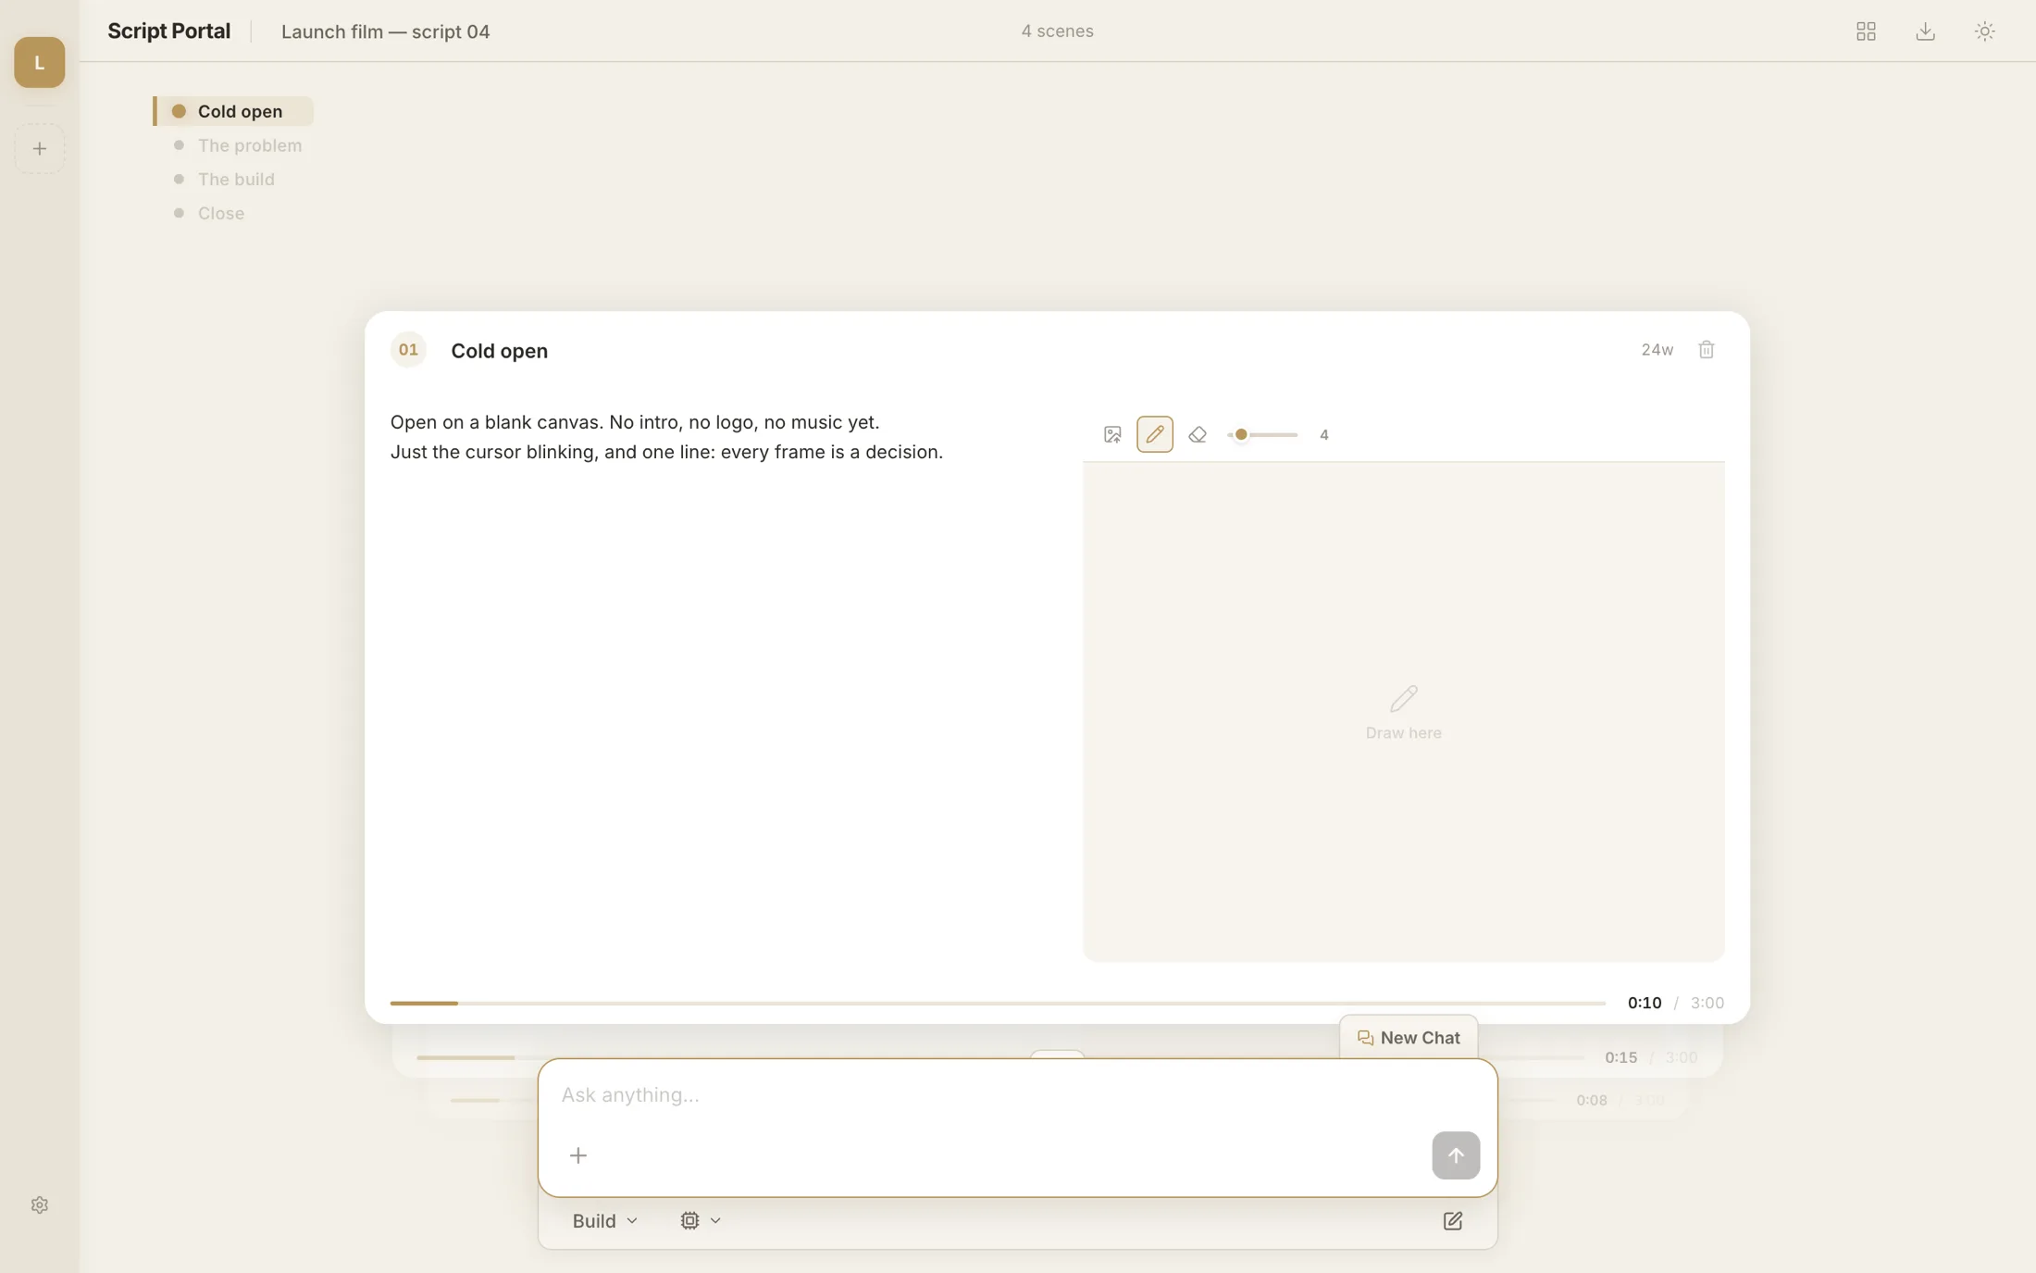Click the Launch film — script 04 title
The width and height of the screenshot is (2036, 1273).
click(385, 31)
